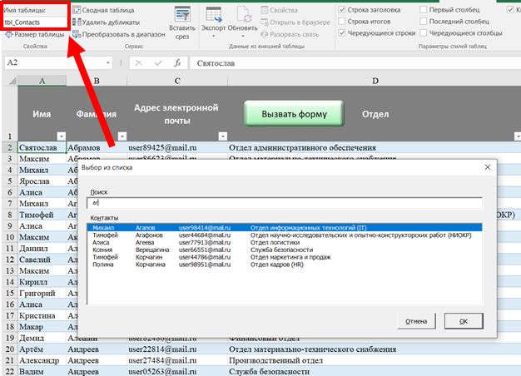Expand the Обновить dropdown arrow
The image size is (521, 376).
[x=243, y=36]
